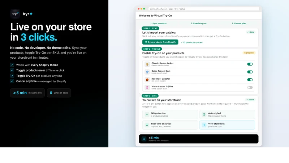This screenshot has height=163, width=289.
Task: Click the Red Wool Sweater product icon
Action: pyautogui.click(x=147, y=80)
